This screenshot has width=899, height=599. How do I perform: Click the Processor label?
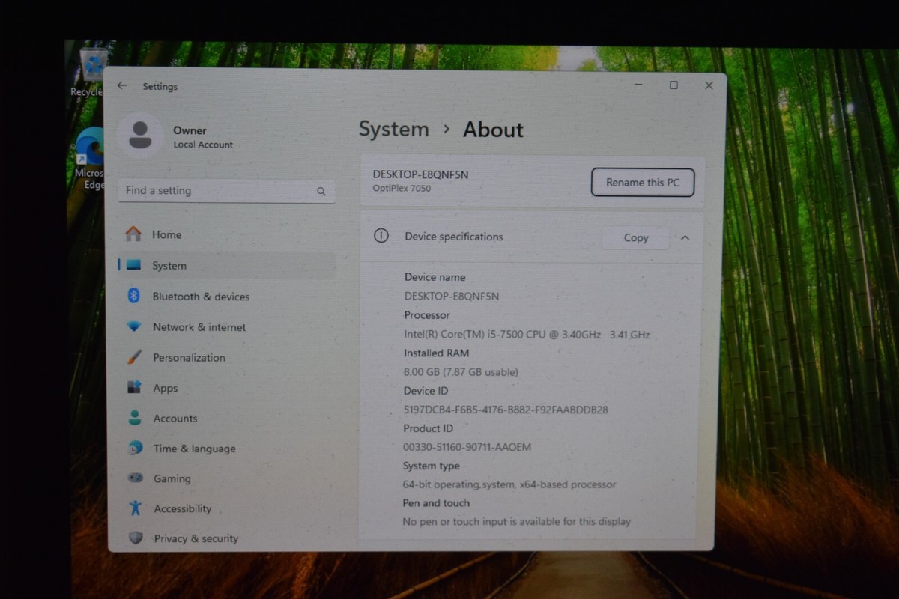pyautogui.click(x=427, y=315)
